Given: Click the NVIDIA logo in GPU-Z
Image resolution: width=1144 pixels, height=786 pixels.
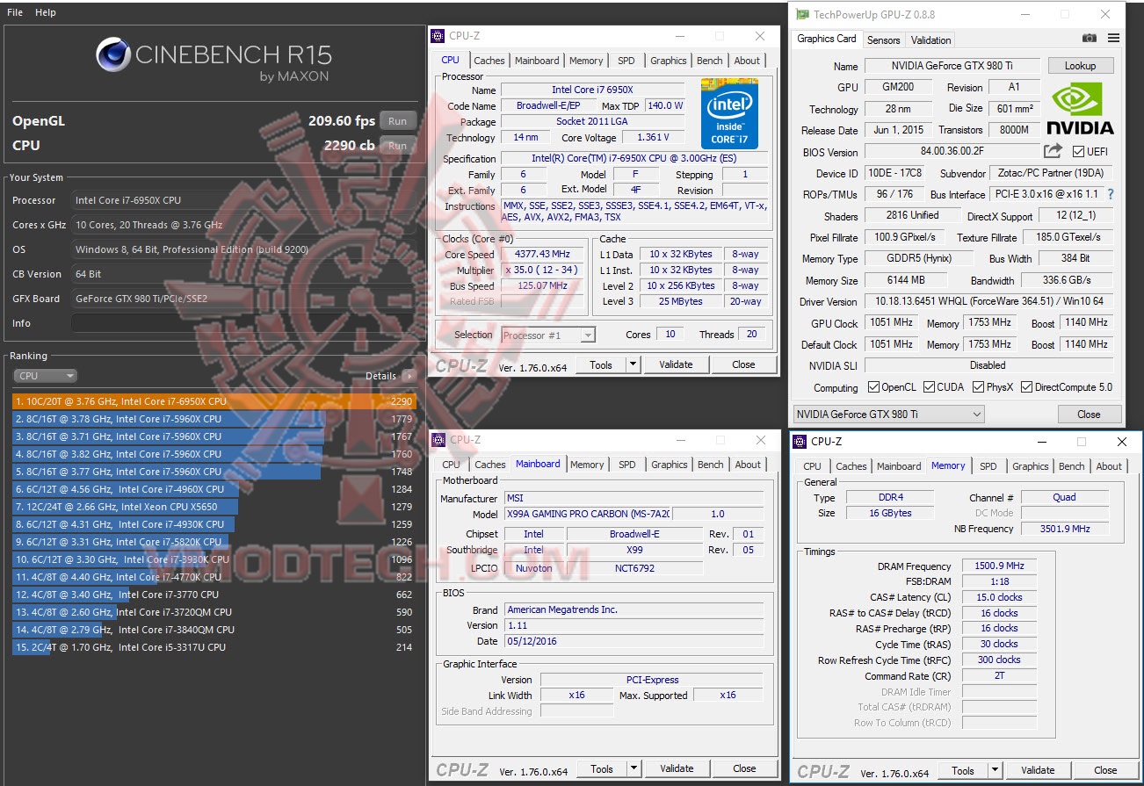Looking at the screenshot, I should pos(1082,108).
